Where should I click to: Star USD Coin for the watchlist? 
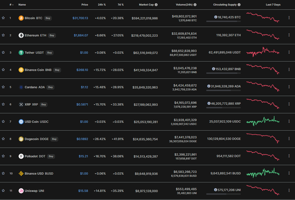point(3,122)
